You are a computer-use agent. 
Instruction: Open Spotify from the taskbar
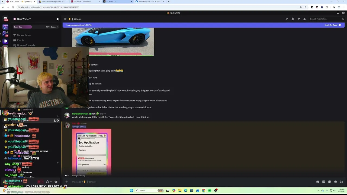(x=210, y=191)
